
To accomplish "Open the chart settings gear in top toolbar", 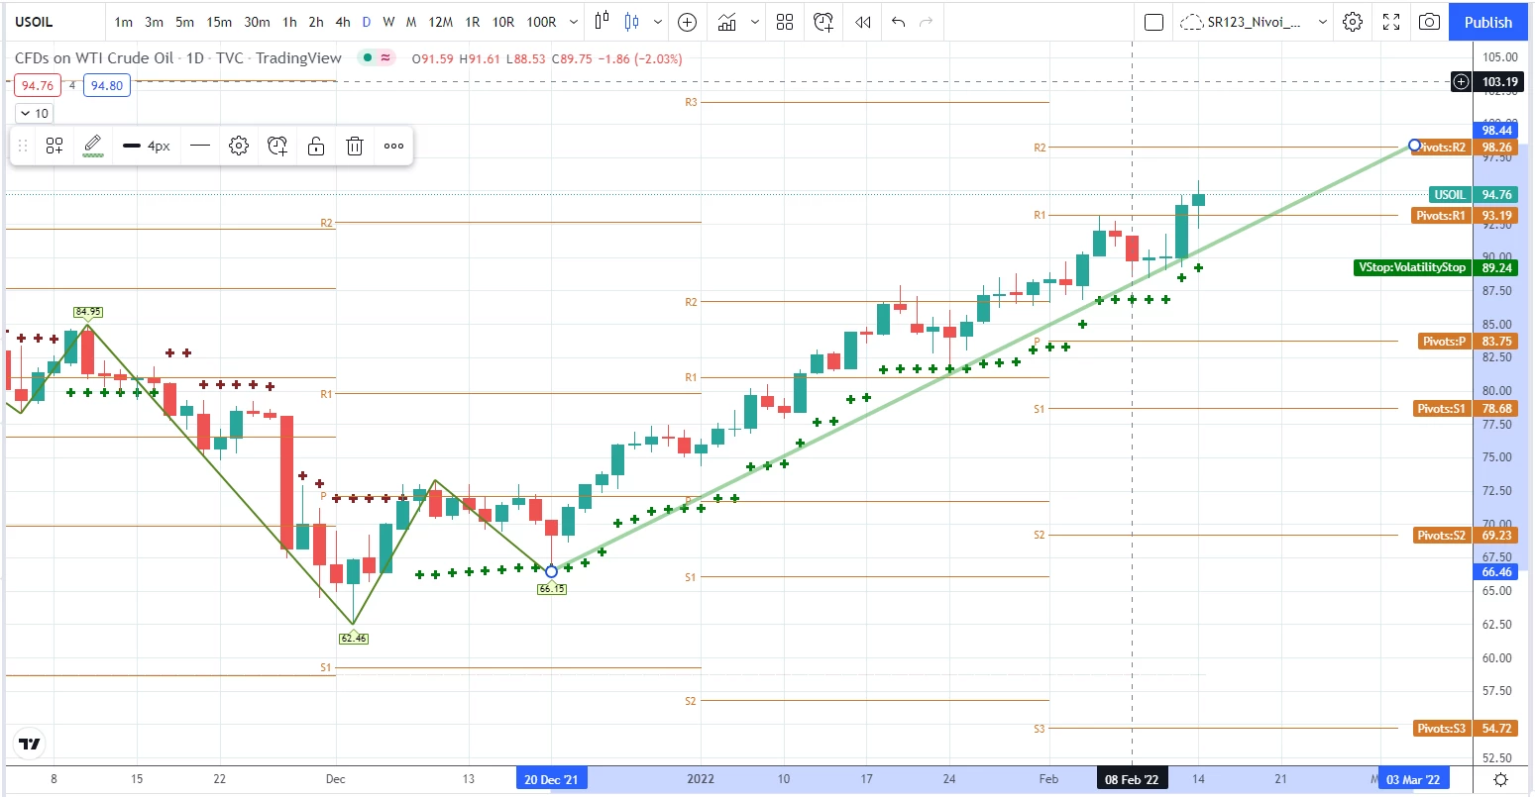I will point(1353,21).
